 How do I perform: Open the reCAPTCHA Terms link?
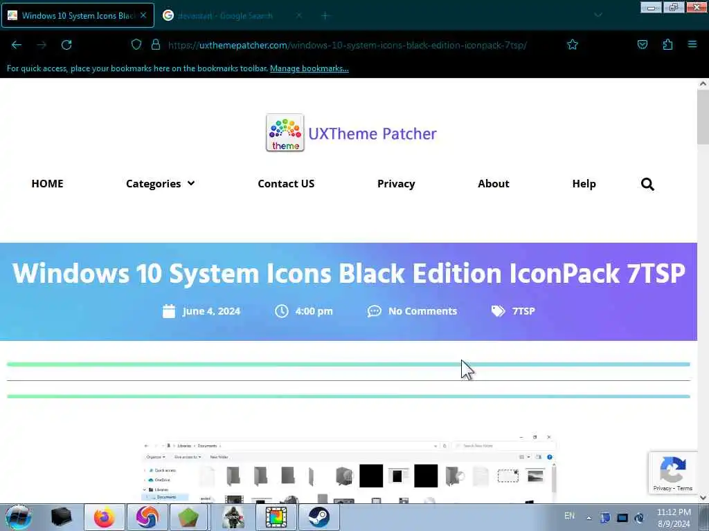(x=685, y=489)
